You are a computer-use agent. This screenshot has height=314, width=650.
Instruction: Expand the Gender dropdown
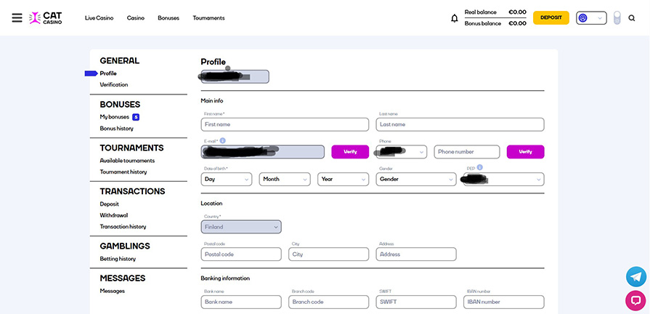415,179
